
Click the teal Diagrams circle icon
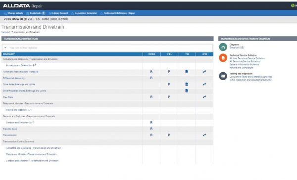(x=223, y=47)
